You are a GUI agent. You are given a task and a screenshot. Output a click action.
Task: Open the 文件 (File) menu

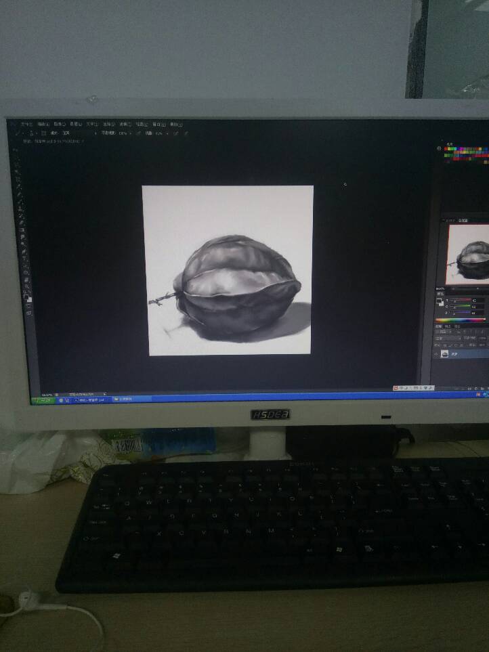pos(27,124)
